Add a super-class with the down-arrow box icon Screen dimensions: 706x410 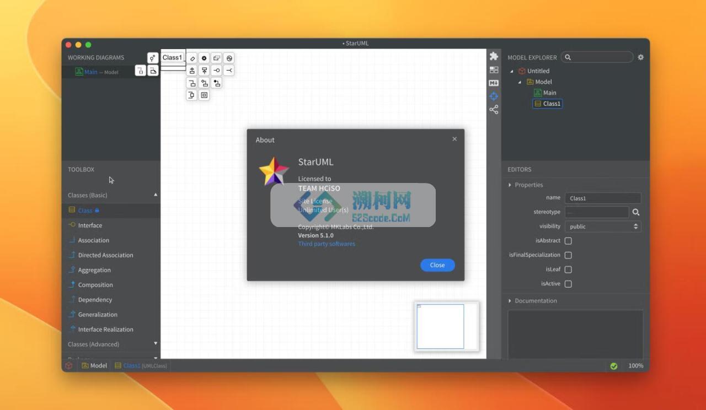point(204,71)
